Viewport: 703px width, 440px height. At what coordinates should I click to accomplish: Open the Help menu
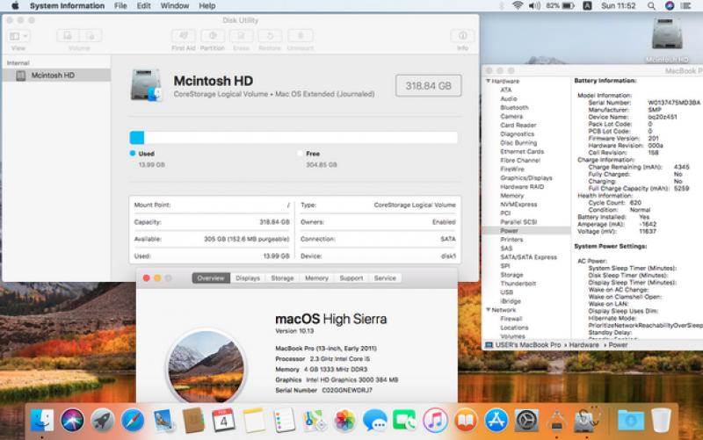click(207, 6)
